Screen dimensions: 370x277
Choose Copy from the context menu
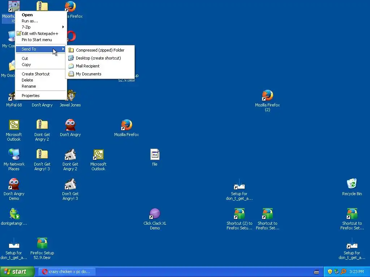click(x=41, y=65)
